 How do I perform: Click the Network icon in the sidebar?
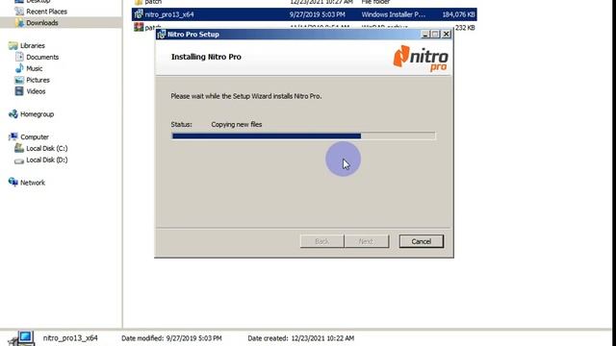pos(13,183)
